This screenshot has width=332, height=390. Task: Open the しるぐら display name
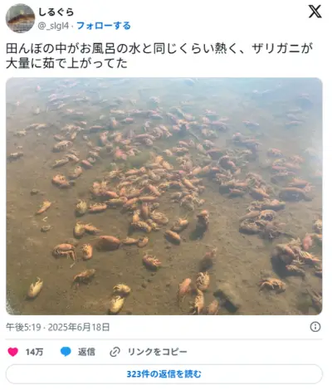coord(56,12)
